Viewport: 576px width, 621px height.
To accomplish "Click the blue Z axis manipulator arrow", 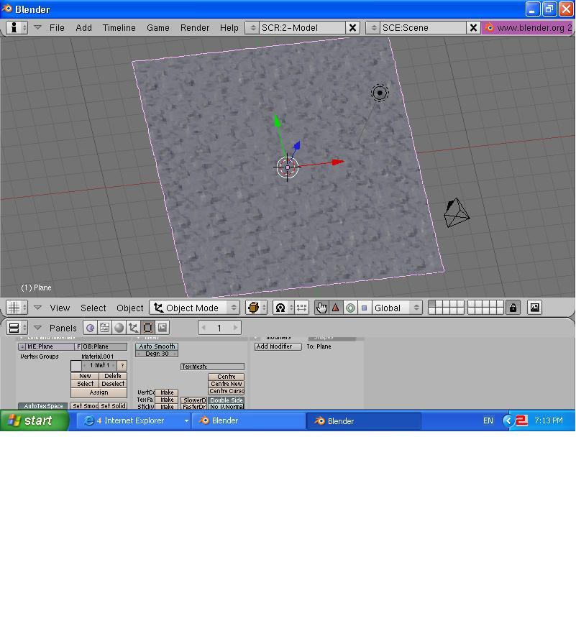I will tap(297, 145).
